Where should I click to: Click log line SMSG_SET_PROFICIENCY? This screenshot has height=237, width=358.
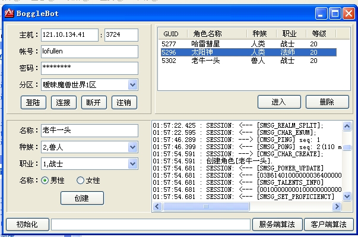tap(243, 197)
